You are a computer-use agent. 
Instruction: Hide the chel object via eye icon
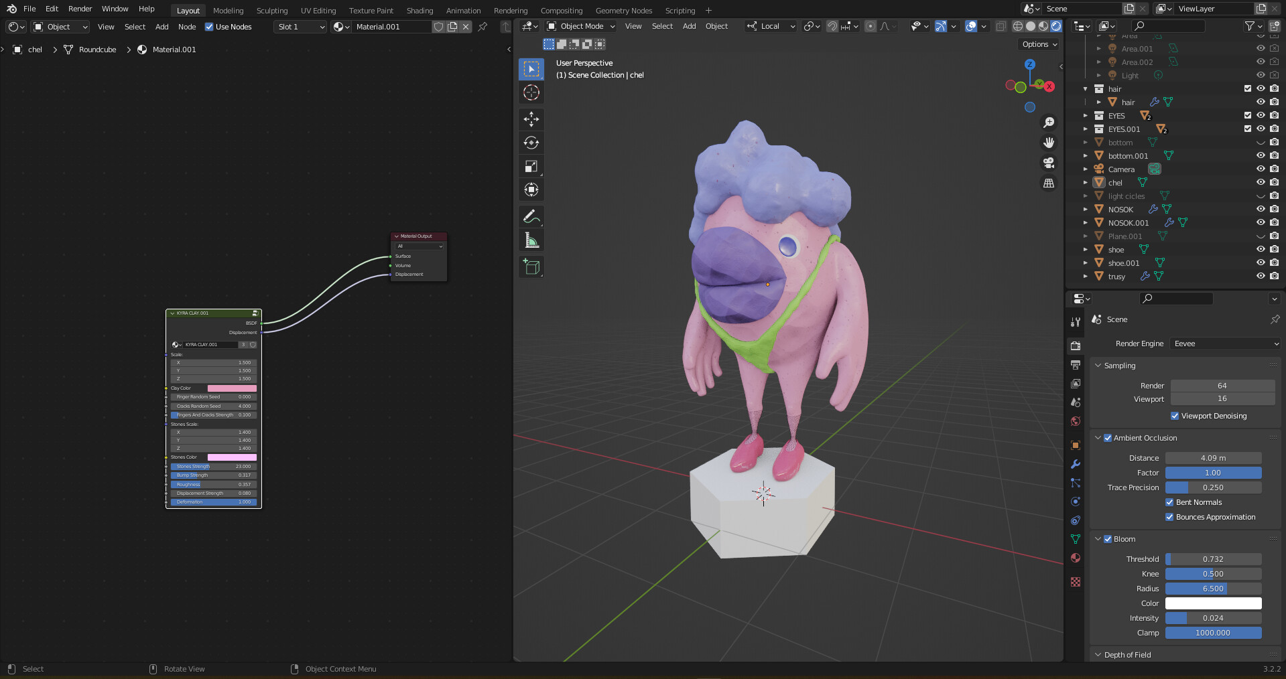1261,182
